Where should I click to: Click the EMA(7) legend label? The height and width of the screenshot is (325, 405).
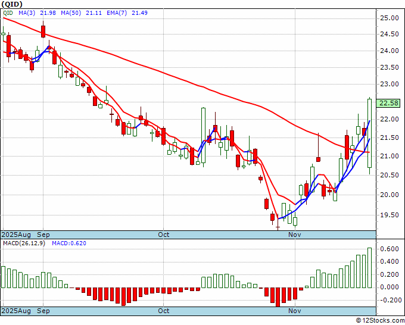(117, 12)
